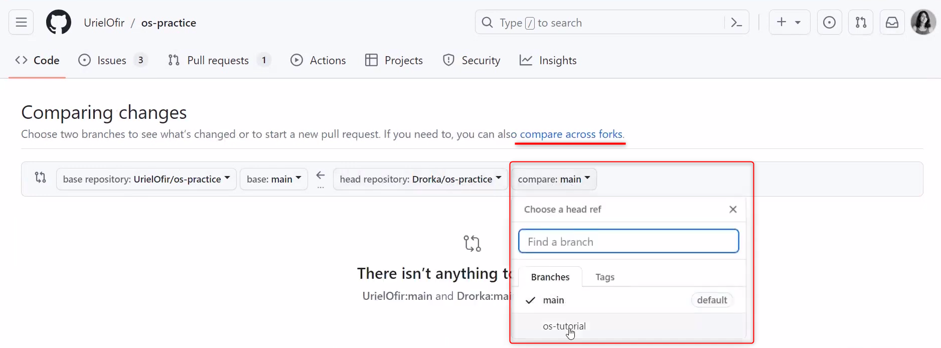
Task: Expand the base: main branch dropdown
Action: [x=274, y=179]
